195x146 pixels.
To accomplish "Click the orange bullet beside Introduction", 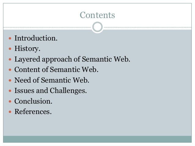I will pos(10,39).
